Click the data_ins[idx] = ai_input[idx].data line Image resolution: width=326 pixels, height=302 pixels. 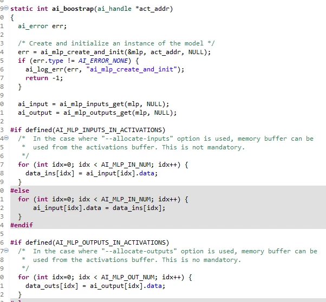92,173
